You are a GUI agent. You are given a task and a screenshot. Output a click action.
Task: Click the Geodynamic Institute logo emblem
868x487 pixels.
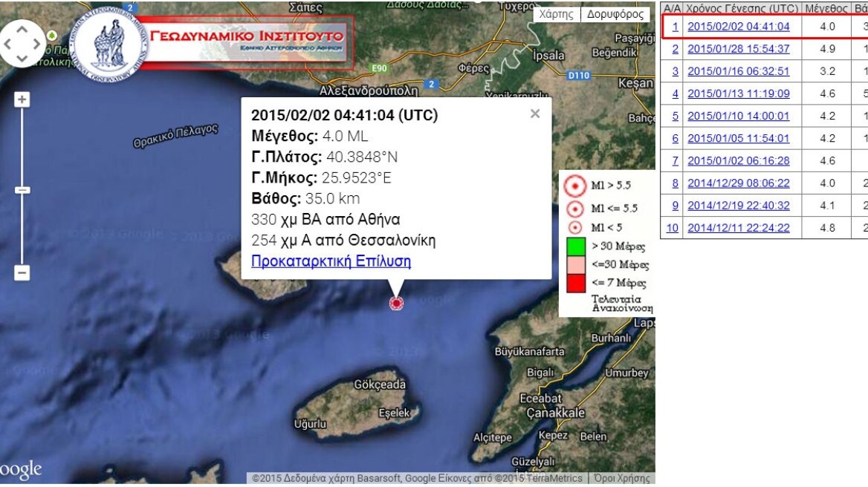[108, 46]
